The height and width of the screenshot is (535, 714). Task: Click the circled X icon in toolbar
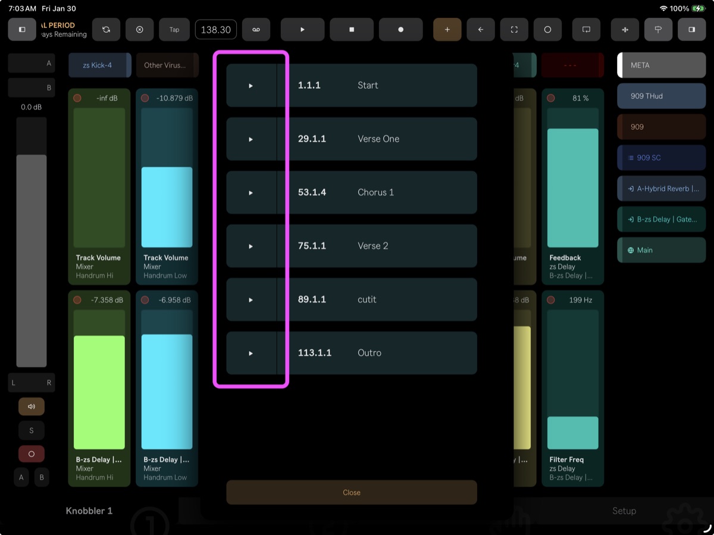coord(140,29)
